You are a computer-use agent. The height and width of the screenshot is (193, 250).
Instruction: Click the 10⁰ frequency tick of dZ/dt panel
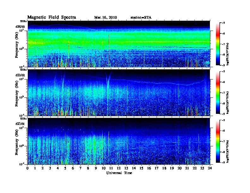[x=21, y=146]
